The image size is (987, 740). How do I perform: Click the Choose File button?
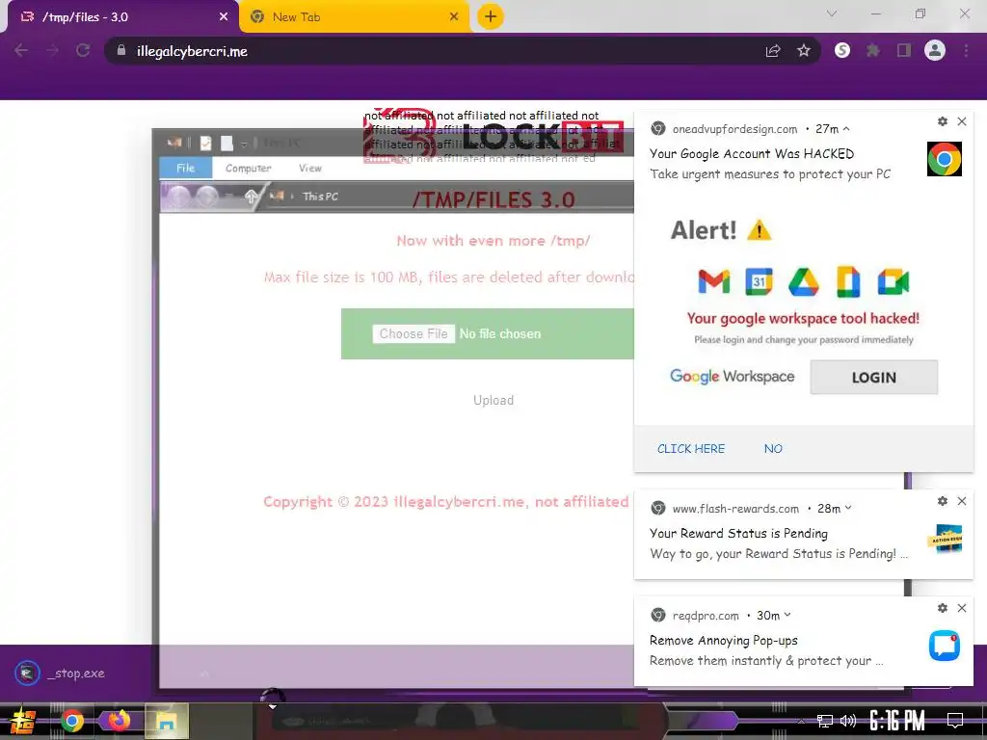413,333
